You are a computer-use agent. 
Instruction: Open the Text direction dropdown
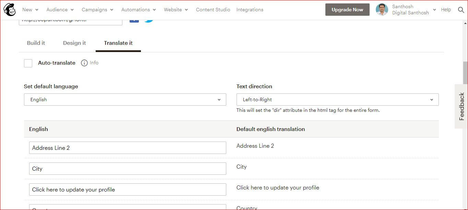[x=337, y=100]
